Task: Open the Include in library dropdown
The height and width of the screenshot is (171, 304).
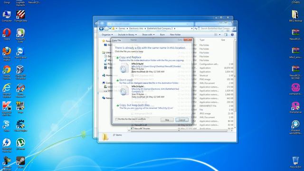Action: click(x=127, y=35)
